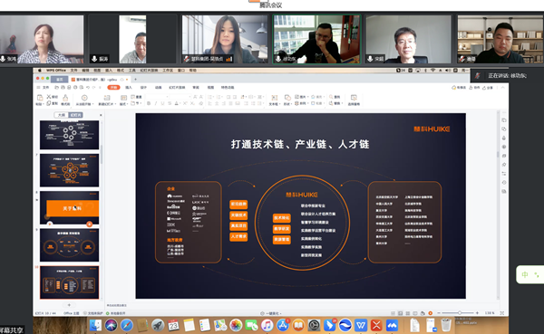The width and height of the screenshot is (544, 334).
Task: Click the Share button at top right
Action: tap(488, 88)
